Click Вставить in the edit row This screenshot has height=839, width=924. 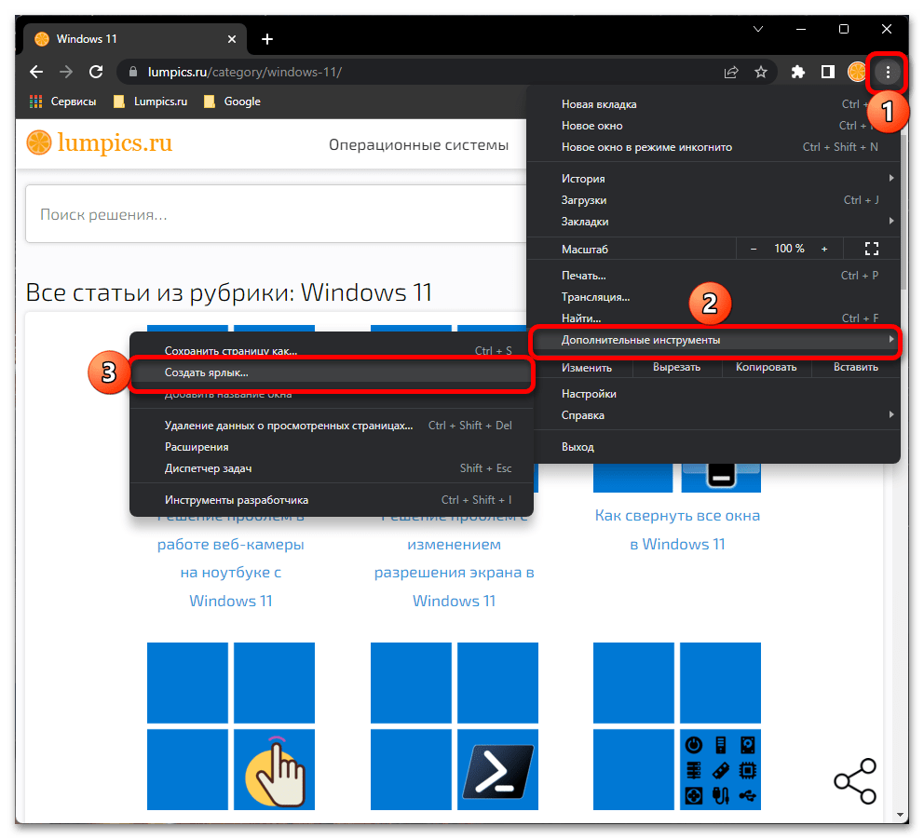coord(856,367)
